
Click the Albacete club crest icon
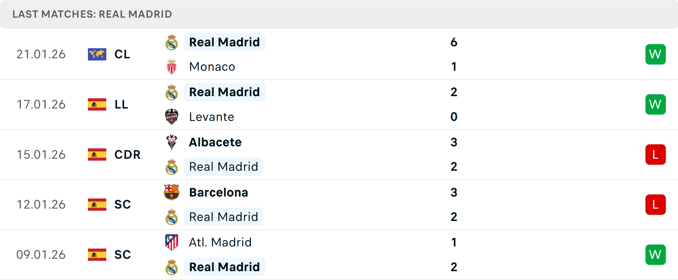172,142
